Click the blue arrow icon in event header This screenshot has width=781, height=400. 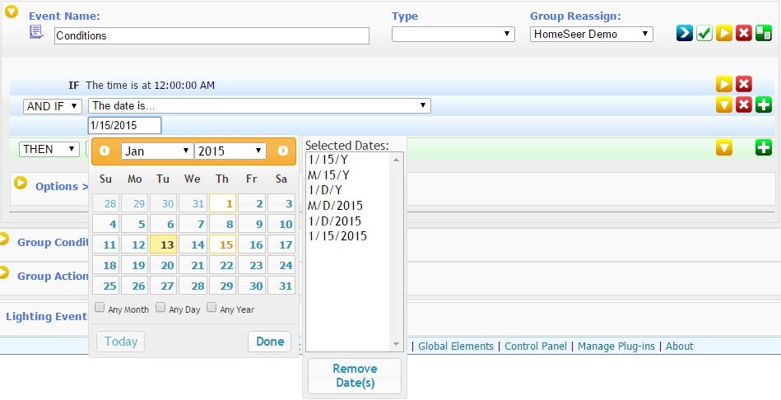tap(684, 34)
